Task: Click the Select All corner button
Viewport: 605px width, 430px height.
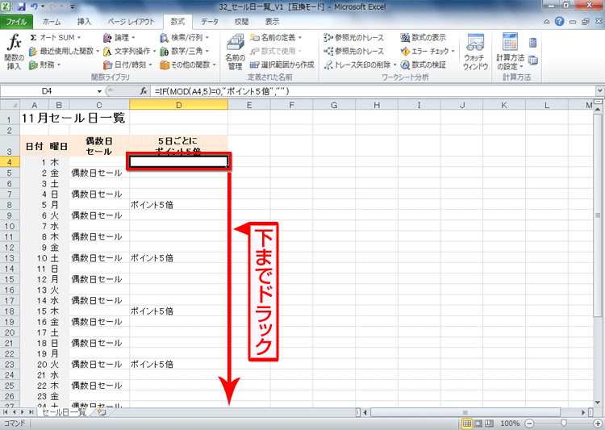Action: point(10,105)
